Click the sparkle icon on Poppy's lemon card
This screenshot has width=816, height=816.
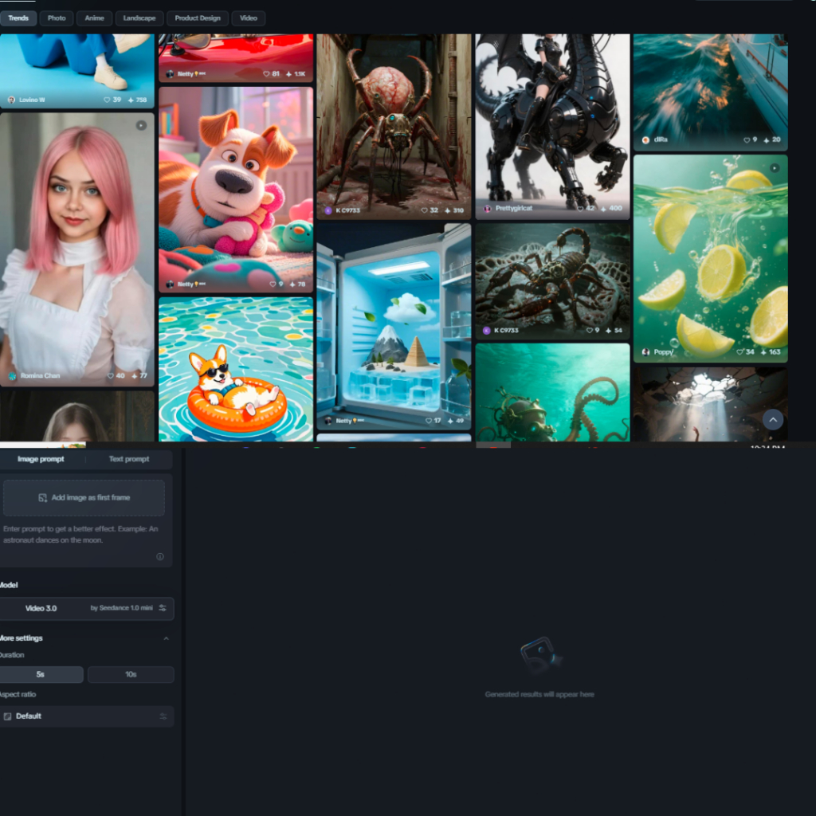tap(763, 352)
